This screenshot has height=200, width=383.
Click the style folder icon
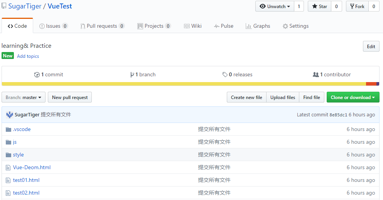coord(8,155)
